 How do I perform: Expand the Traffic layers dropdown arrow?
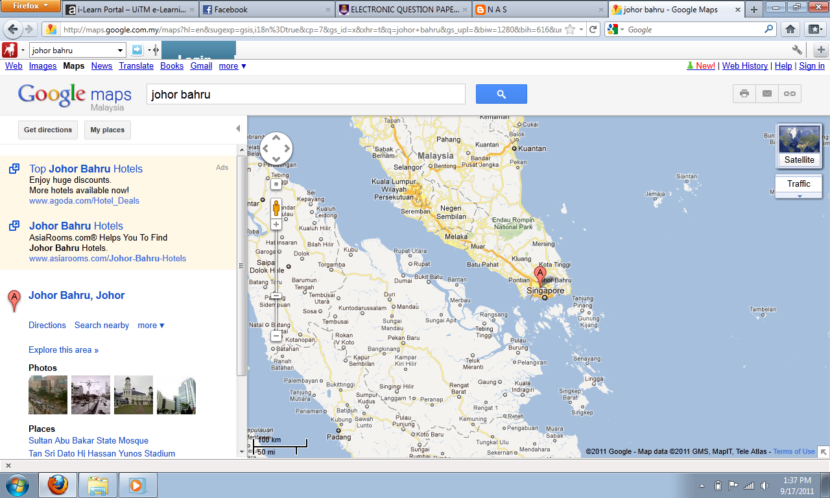(x=799, y=196)
